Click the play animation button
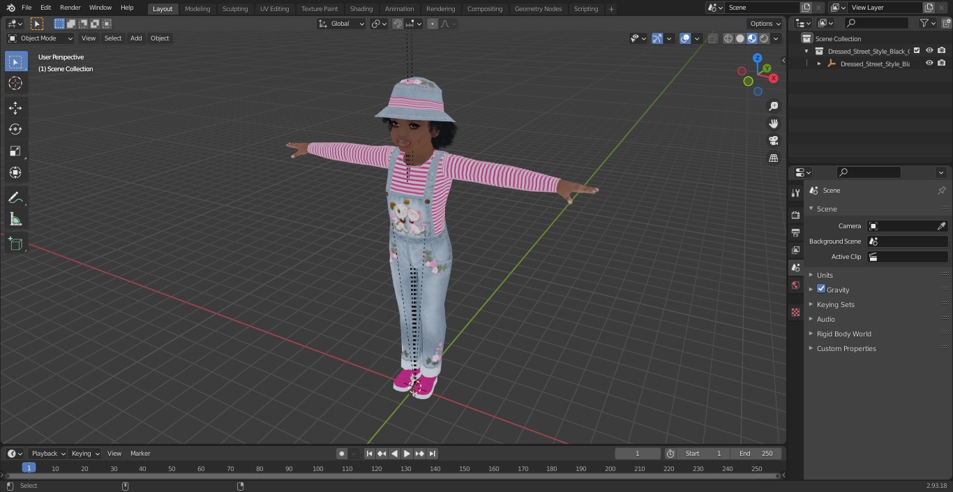 [x=407, y=454]
